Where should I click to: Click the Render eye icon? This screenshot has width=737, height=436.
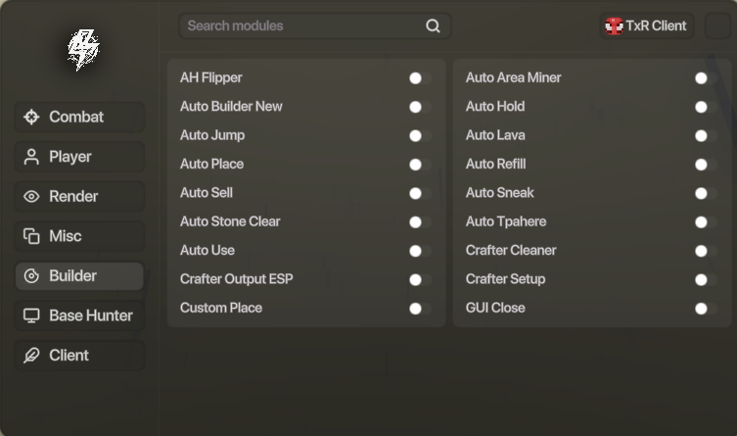pos(31,196)
